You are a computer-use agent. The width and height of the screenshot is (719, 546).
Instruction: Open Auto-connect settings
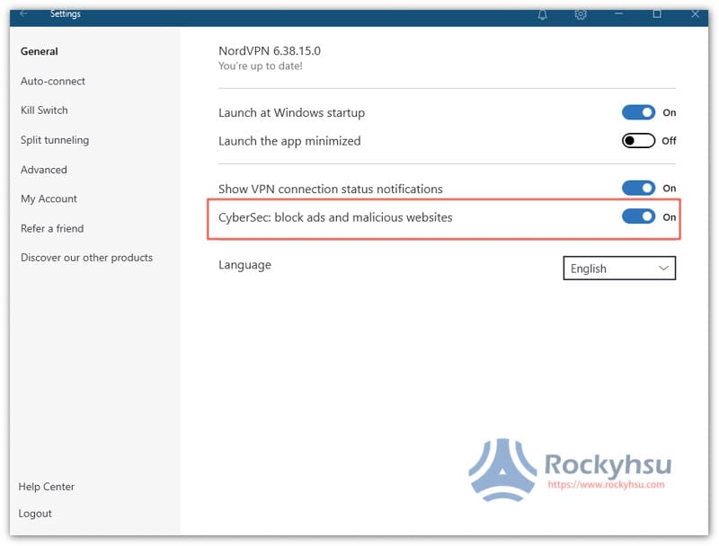[x=53, y=81]
